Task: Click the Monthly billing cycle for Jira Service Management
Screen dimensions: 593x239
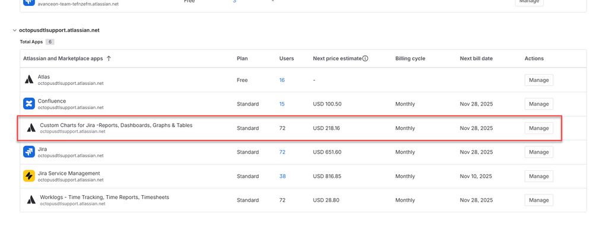Action: [x=405, y=176]
